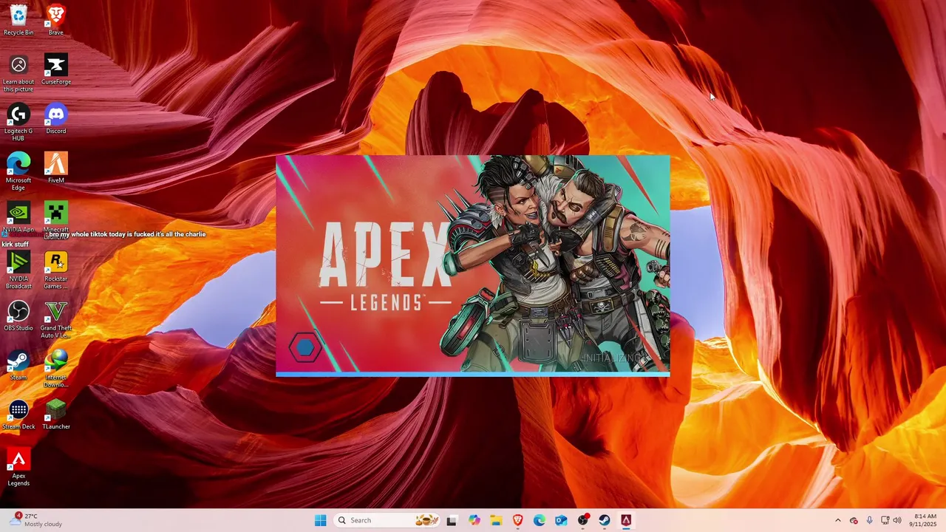Click the microphone icon in the system tray

click(869, 520)
